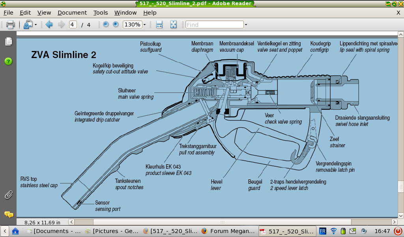Click the Fit Page icon in the toolbar
The width and height of the screenshot is (404, 237).
tap(174, 24)
